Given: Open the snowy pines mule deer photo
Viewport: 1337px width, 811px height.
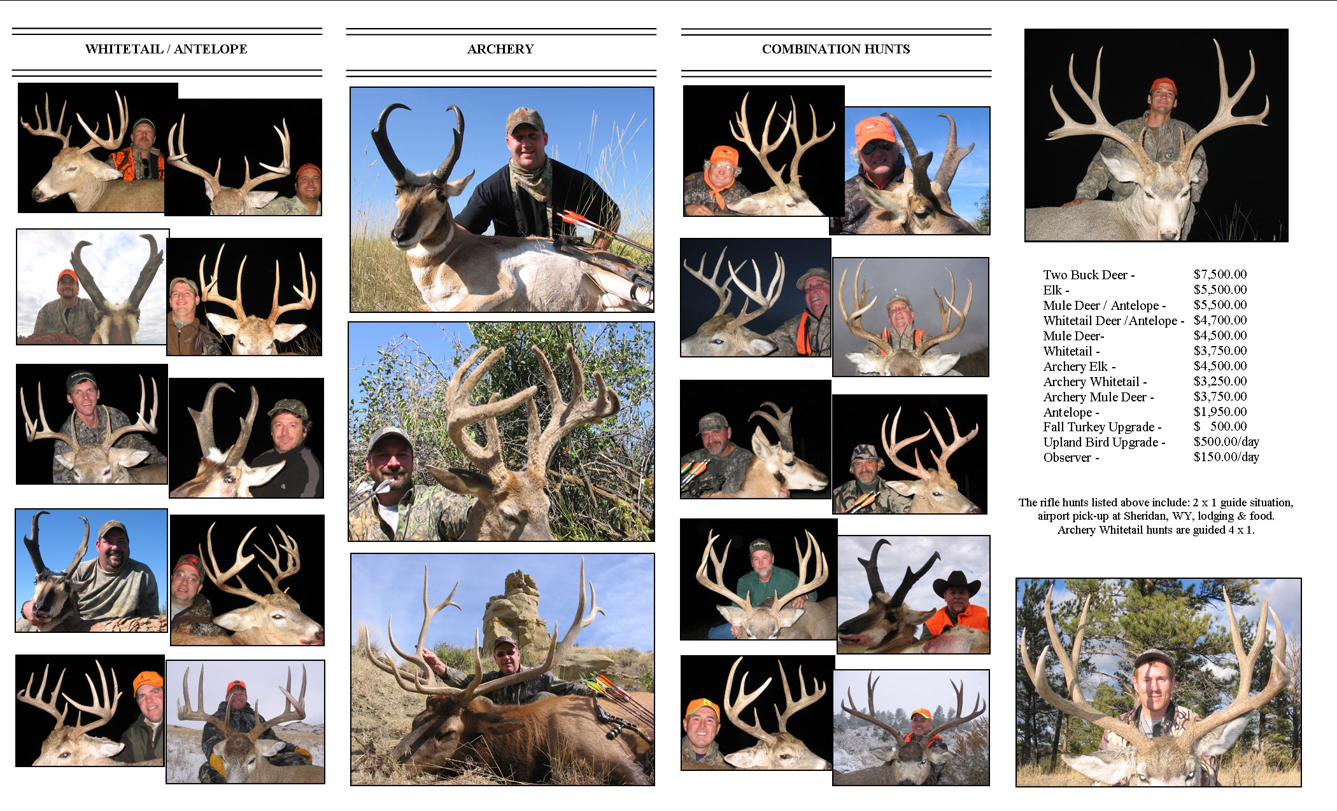Looking at the screenshot, I should click(911, 728).
